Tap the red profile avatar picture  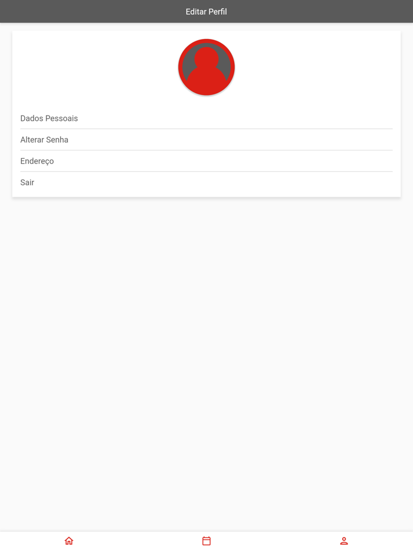click(206, 67)
